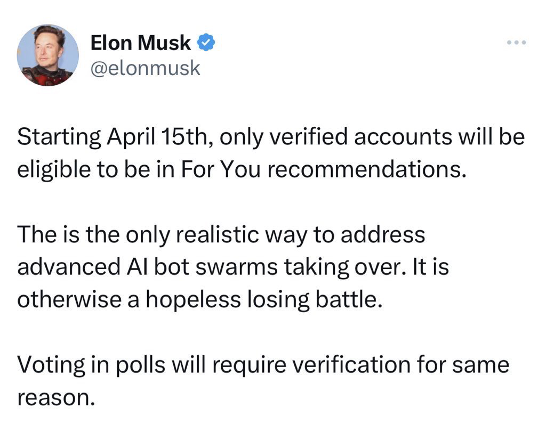Open the @elonmusk handle link

146,68
